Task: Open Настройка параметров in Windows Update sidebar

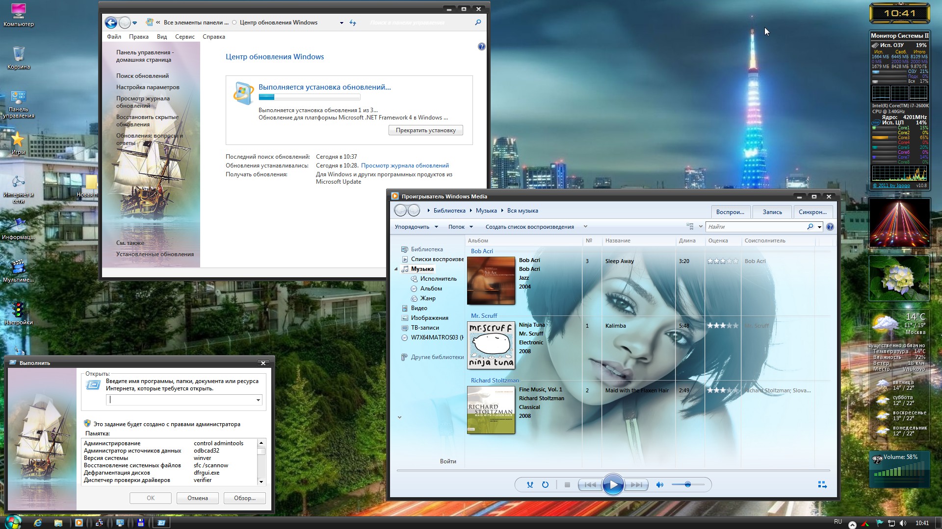Action: pyautogui.click(x=148, y=87)
